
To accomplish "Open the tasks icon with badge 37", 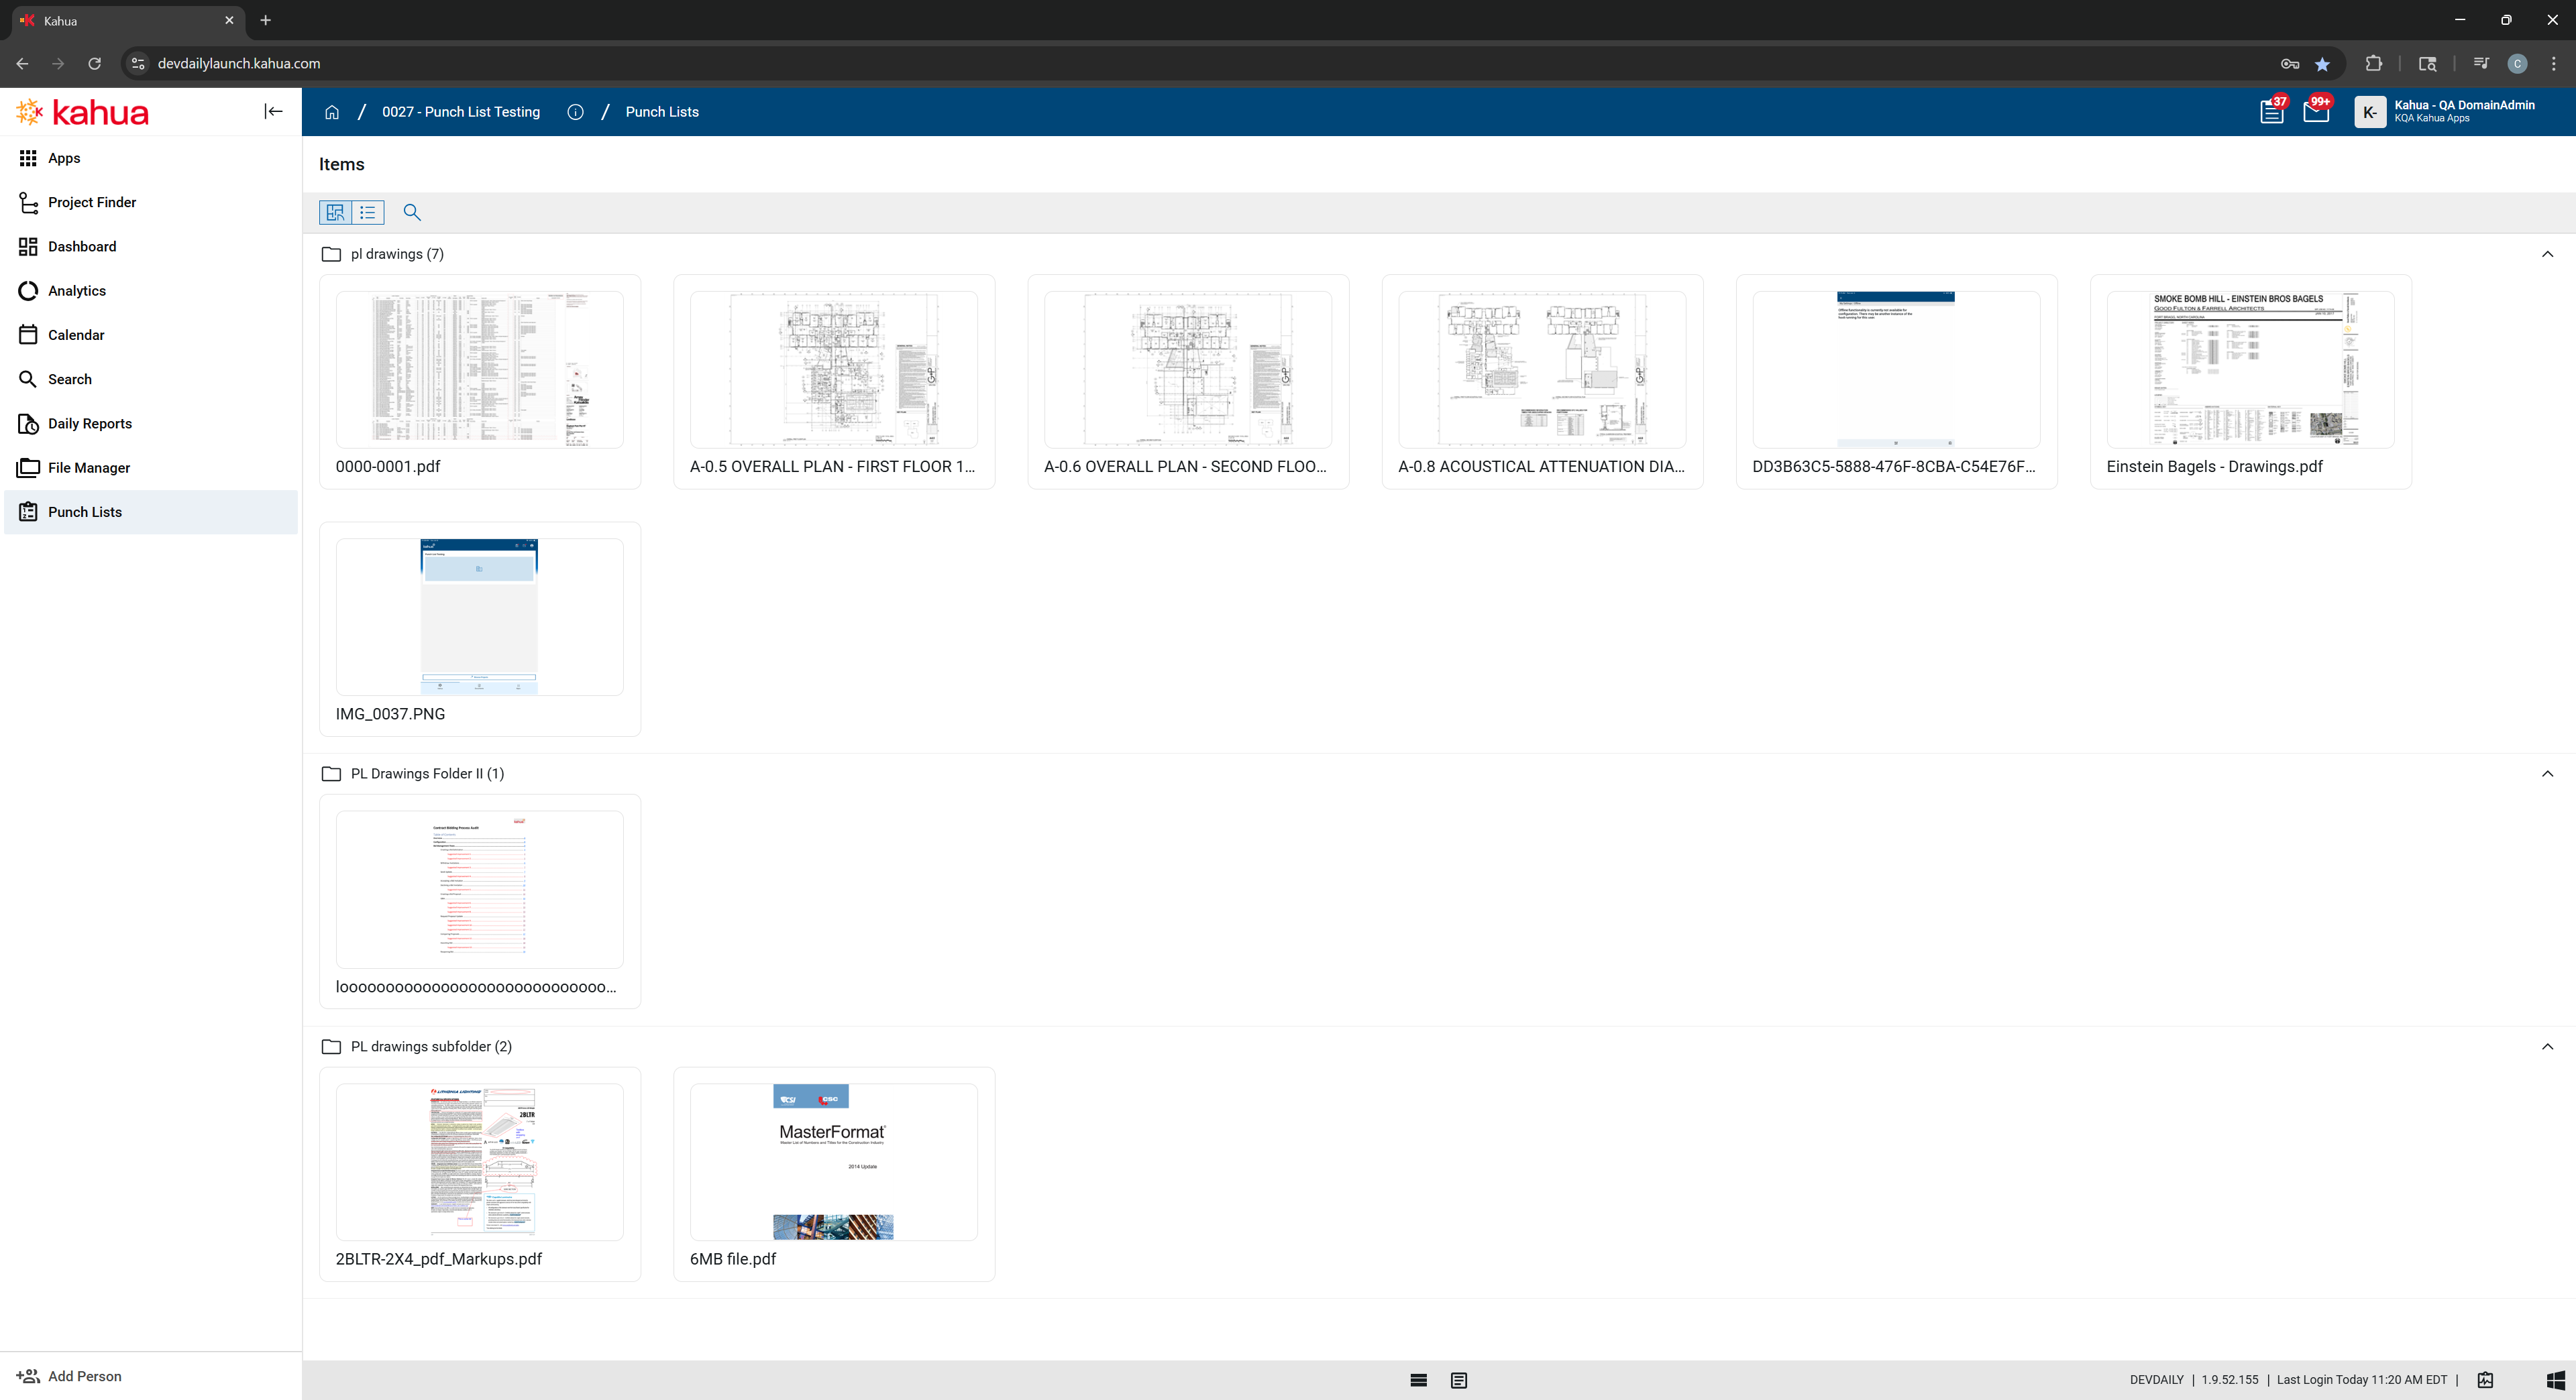I will tap(2271, 112).
